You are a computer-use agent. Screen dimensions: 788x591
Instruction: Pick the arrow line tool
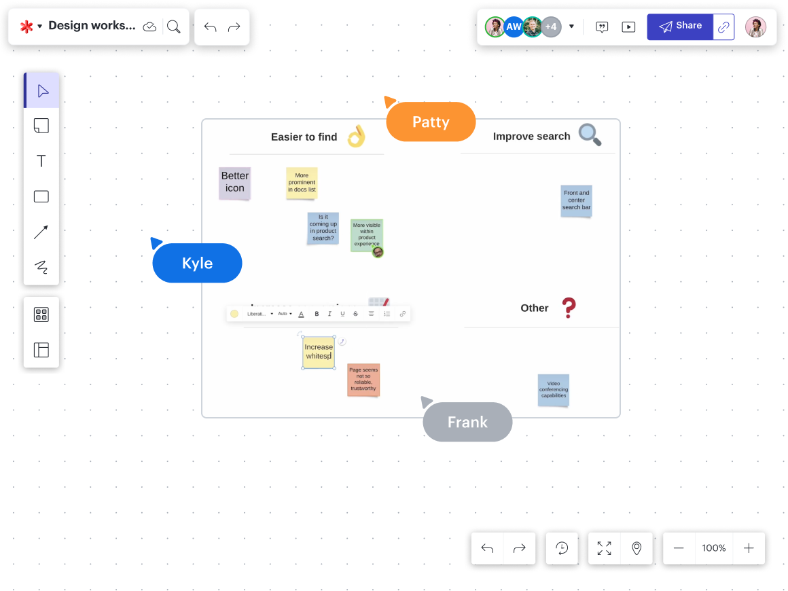coord(41,232)
